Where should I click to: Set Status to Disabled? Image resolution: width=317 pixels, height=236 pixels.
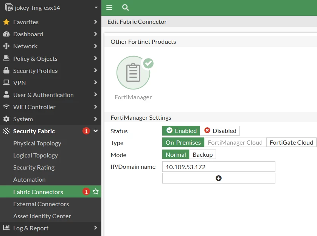(x=220, y=131)
